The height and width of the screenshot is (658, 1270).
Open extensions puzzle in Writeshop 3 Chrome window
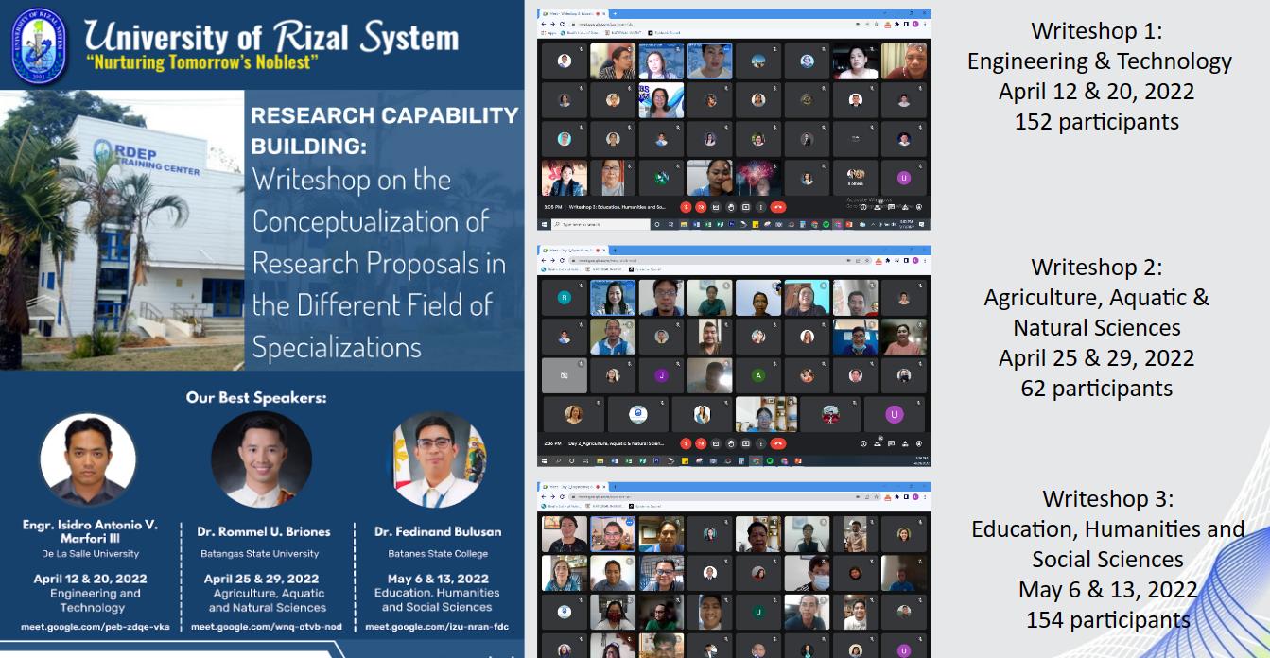tap(896, 24)
